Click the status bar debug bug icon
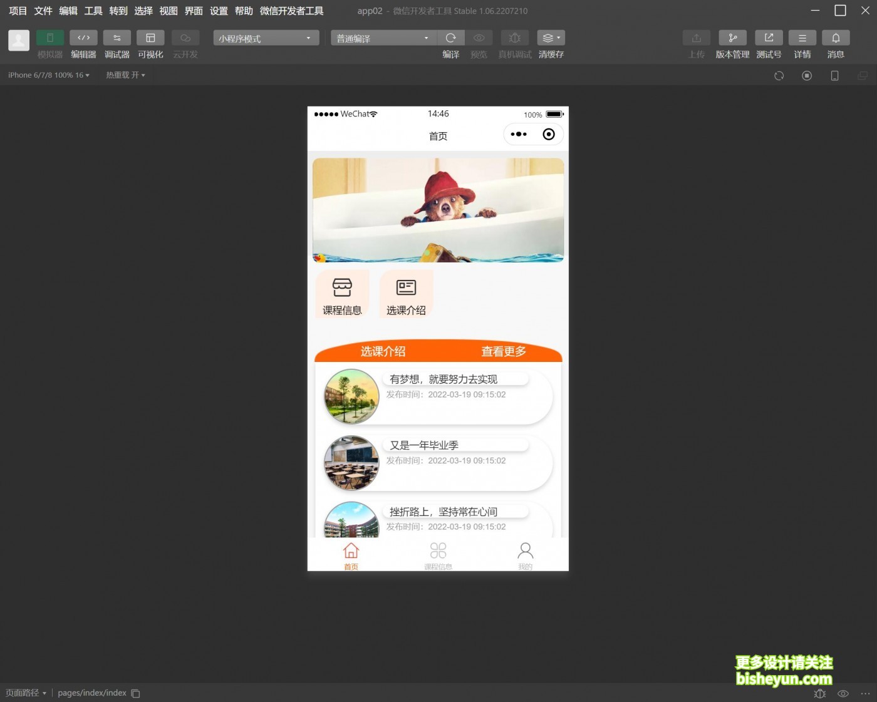 [819, 693]
